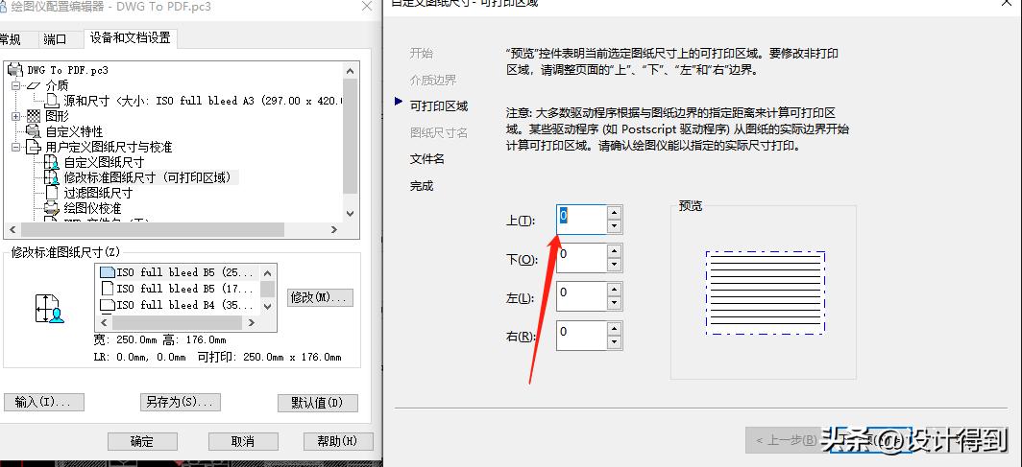The height and width of the screenshot is (467, 1022).
Task: Click the 下(O) margin input field
Action: 581,258
